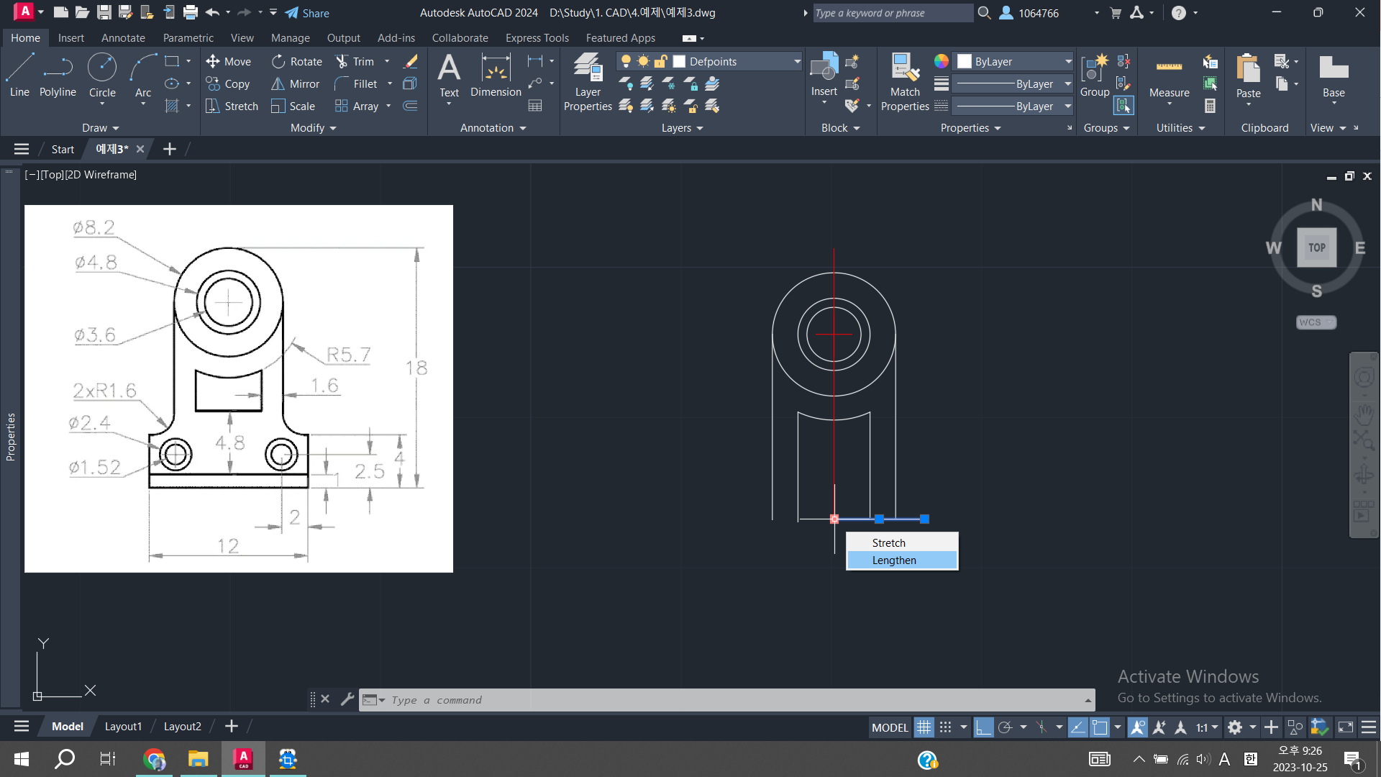Open the Layout1 tab
The height and width of the screenshot is (777, 1381).
[123, 727]
